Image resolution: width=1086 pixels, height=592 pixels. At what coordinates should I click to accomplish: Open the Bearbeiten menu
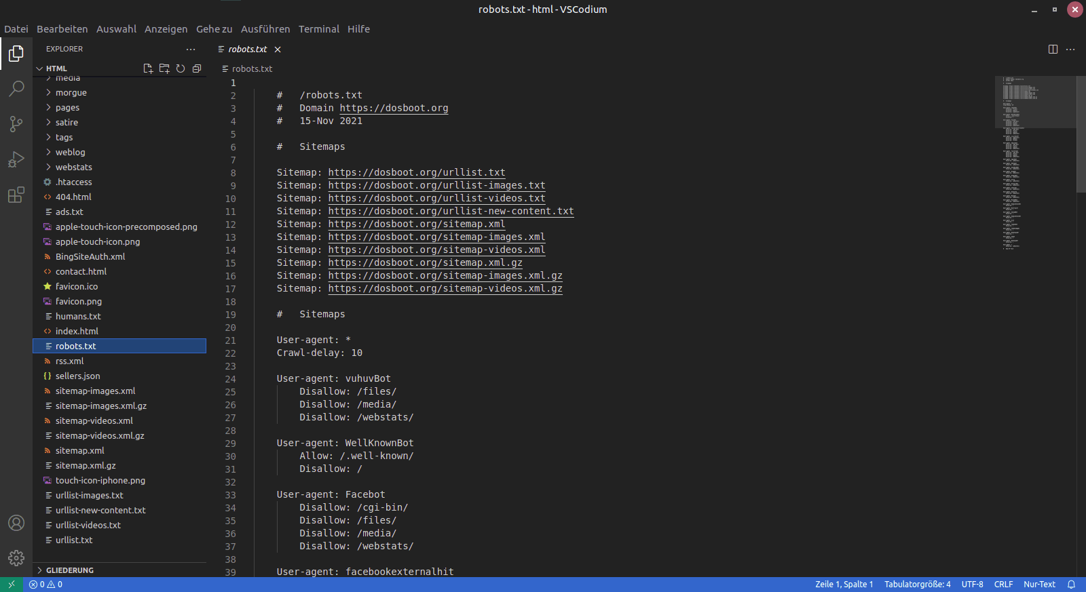point(62,29)
